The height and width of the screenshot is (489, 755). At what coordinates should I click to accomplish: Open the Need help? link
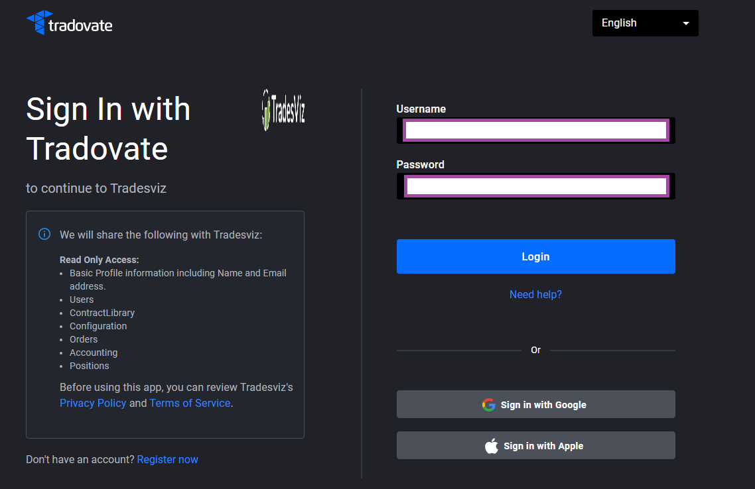coord(535,294)
